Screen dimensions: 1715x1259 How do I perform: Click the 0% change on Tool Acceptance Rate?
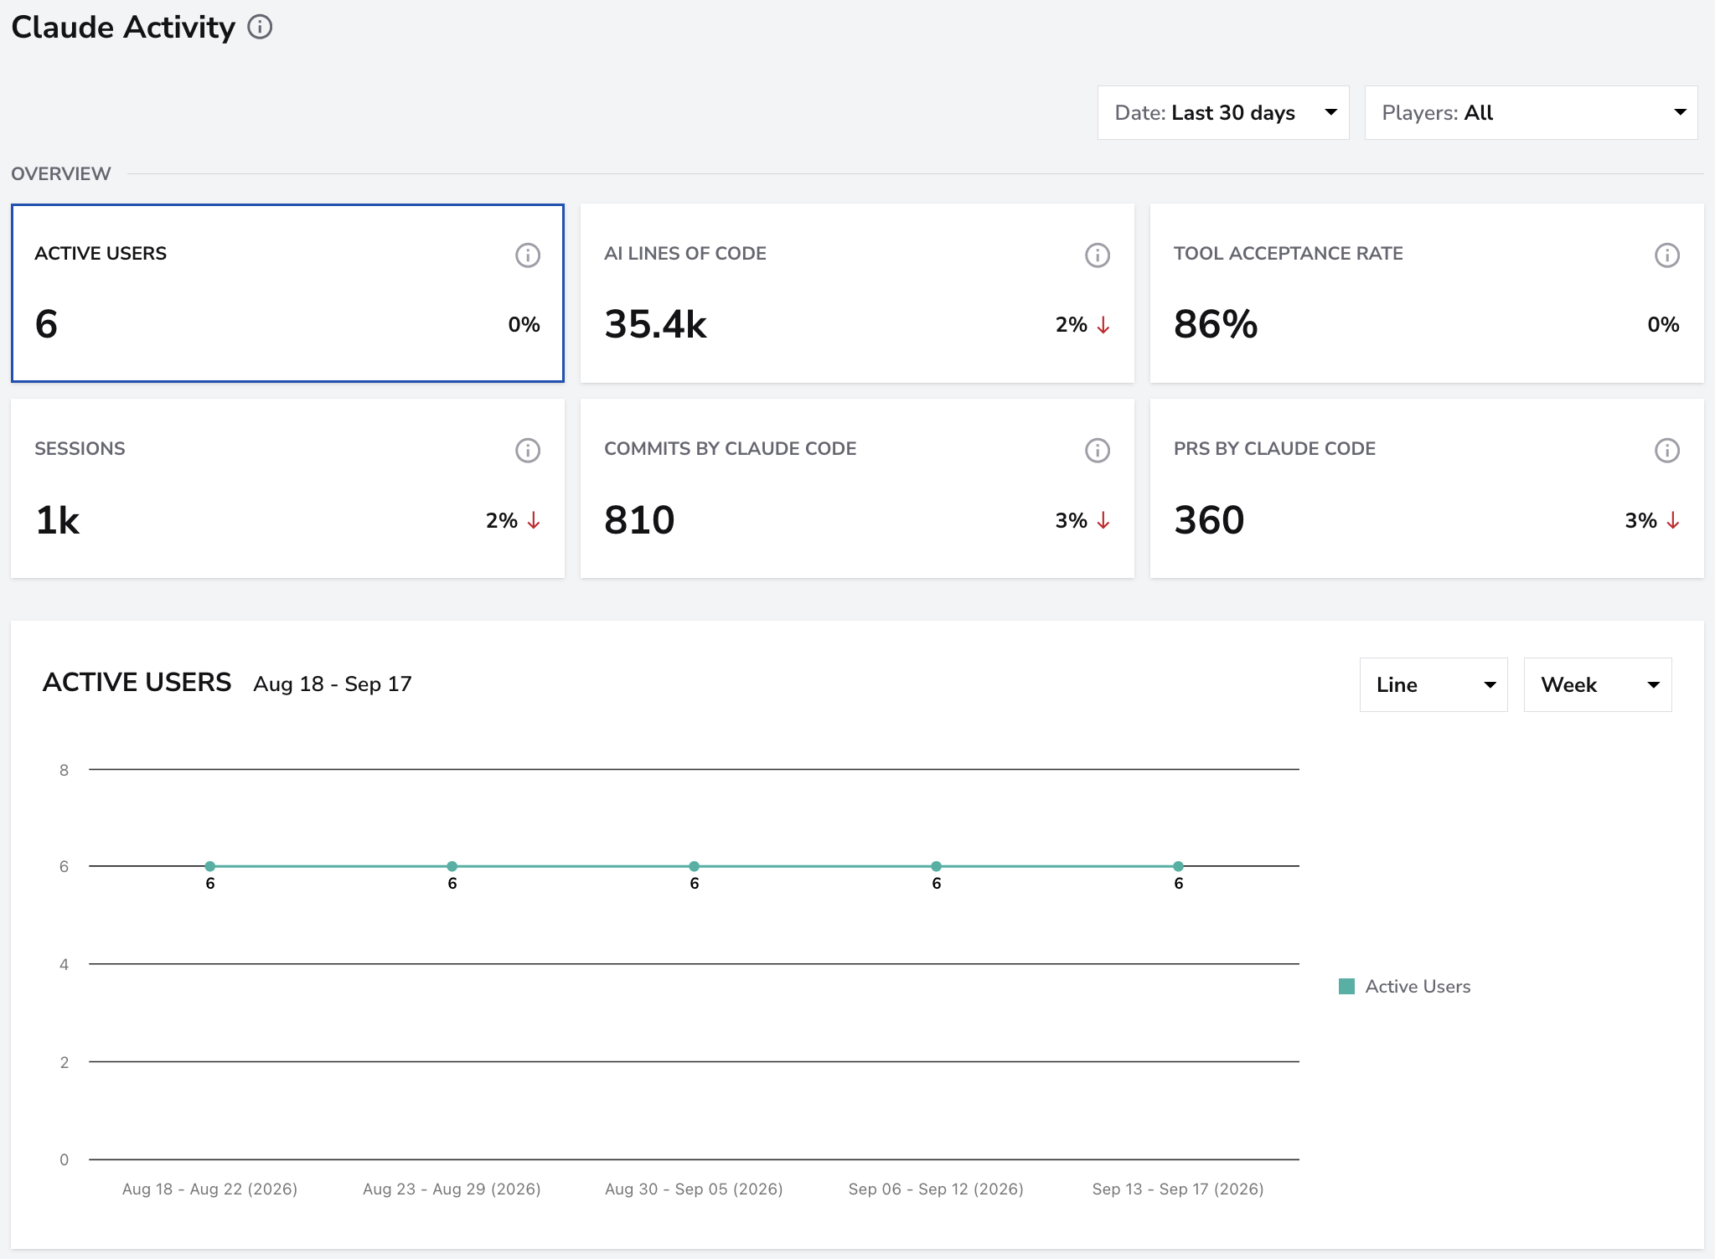pyautogui.click(x=1663, y=324)
